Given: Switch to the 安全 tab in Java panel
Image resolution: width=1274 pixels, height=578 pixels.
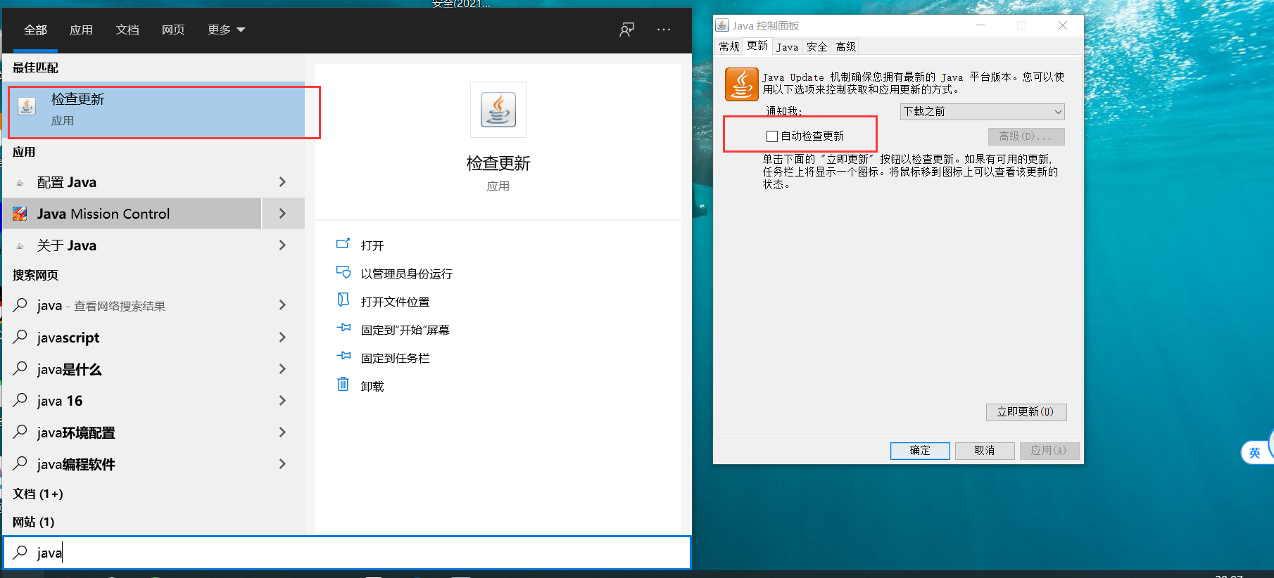Looking at the screenshot, I should point(816,47).
